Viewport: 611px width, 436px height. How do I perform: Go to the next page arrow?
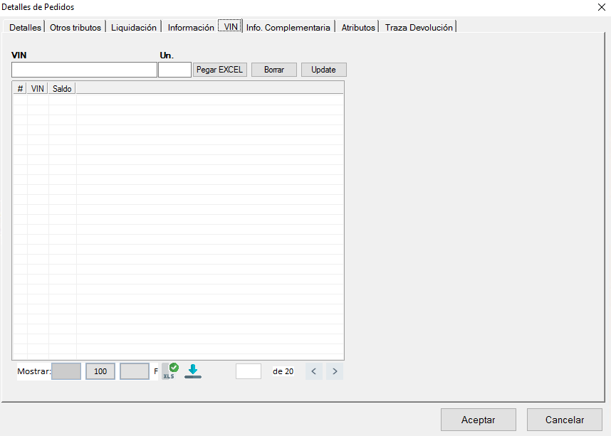tap(335, 371)
